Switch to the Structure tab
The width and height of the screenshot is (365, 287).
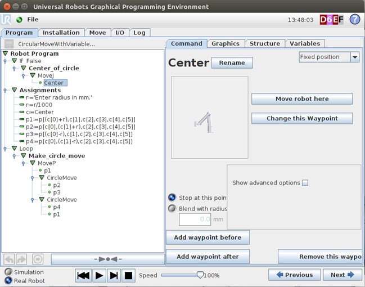[265, 43]
